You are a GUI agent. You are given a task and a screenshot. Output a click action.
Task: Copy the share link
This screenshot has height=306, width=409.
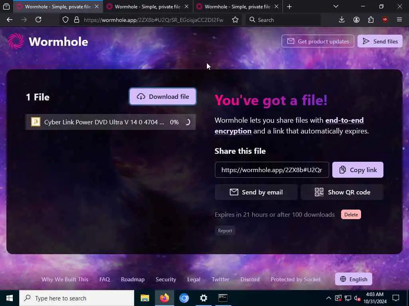point(357,170)
